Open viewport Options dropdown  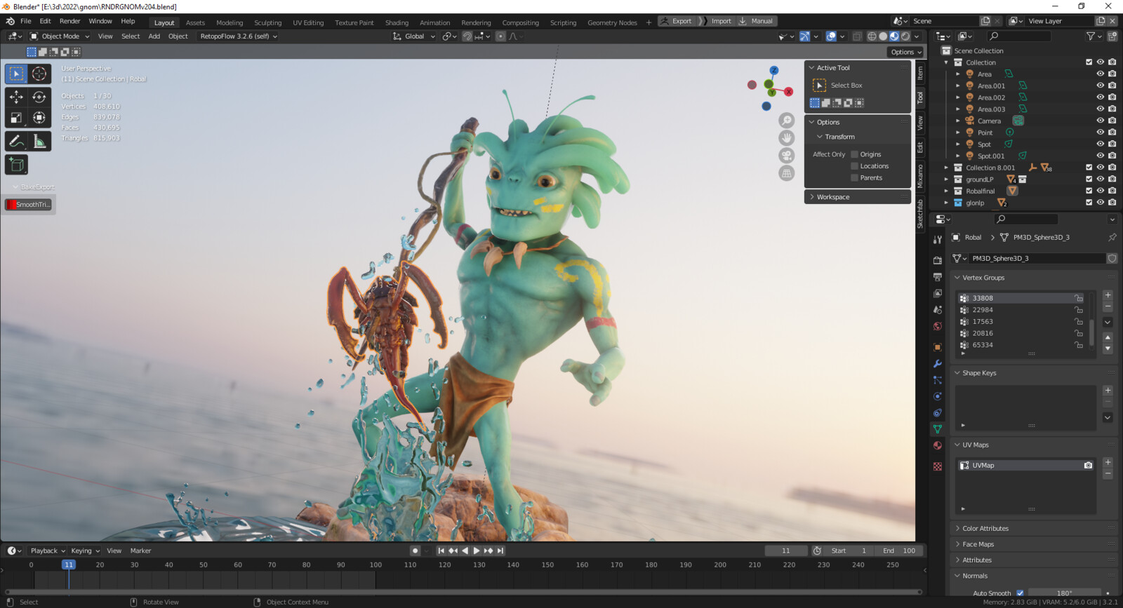pos(906,52)
